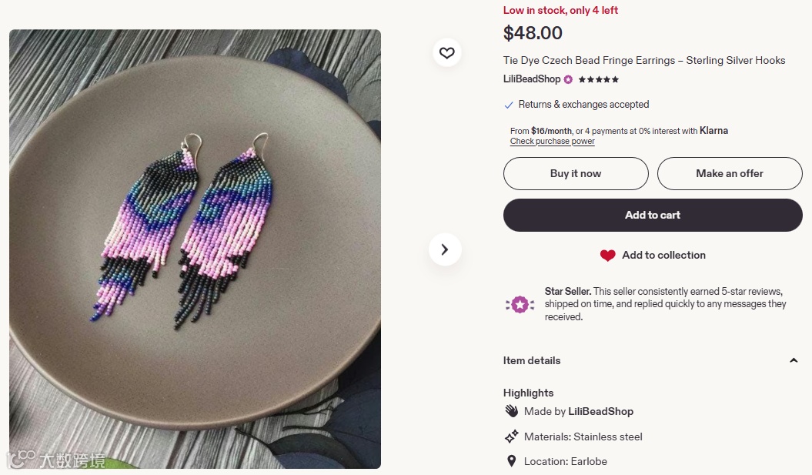Click the Star Seller badge icon

520,304
